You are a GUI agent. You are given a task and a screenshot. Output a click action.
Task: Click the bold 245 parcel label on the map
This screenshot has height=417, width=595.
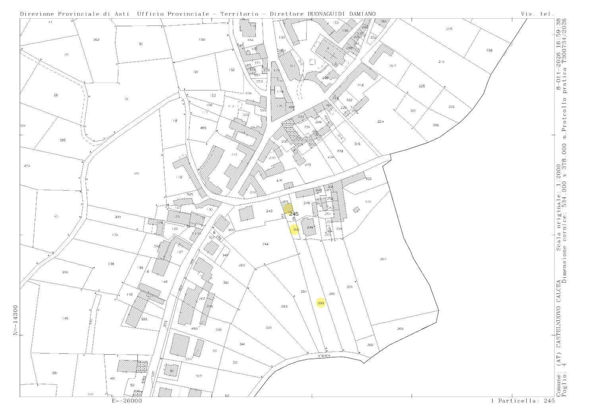(294, 214)
